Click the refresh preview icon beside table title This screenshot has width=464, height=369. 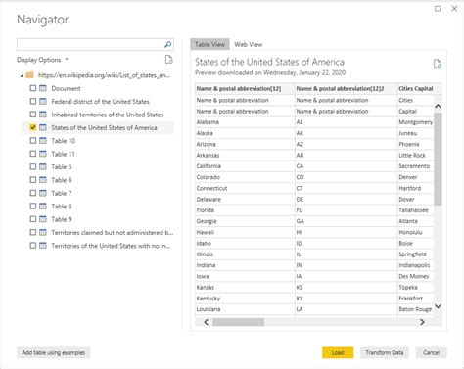[438, 64]
